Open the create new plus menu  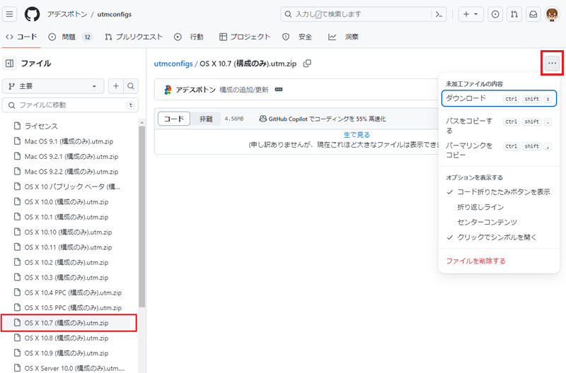pyautogui.click(x=470, y=14)
